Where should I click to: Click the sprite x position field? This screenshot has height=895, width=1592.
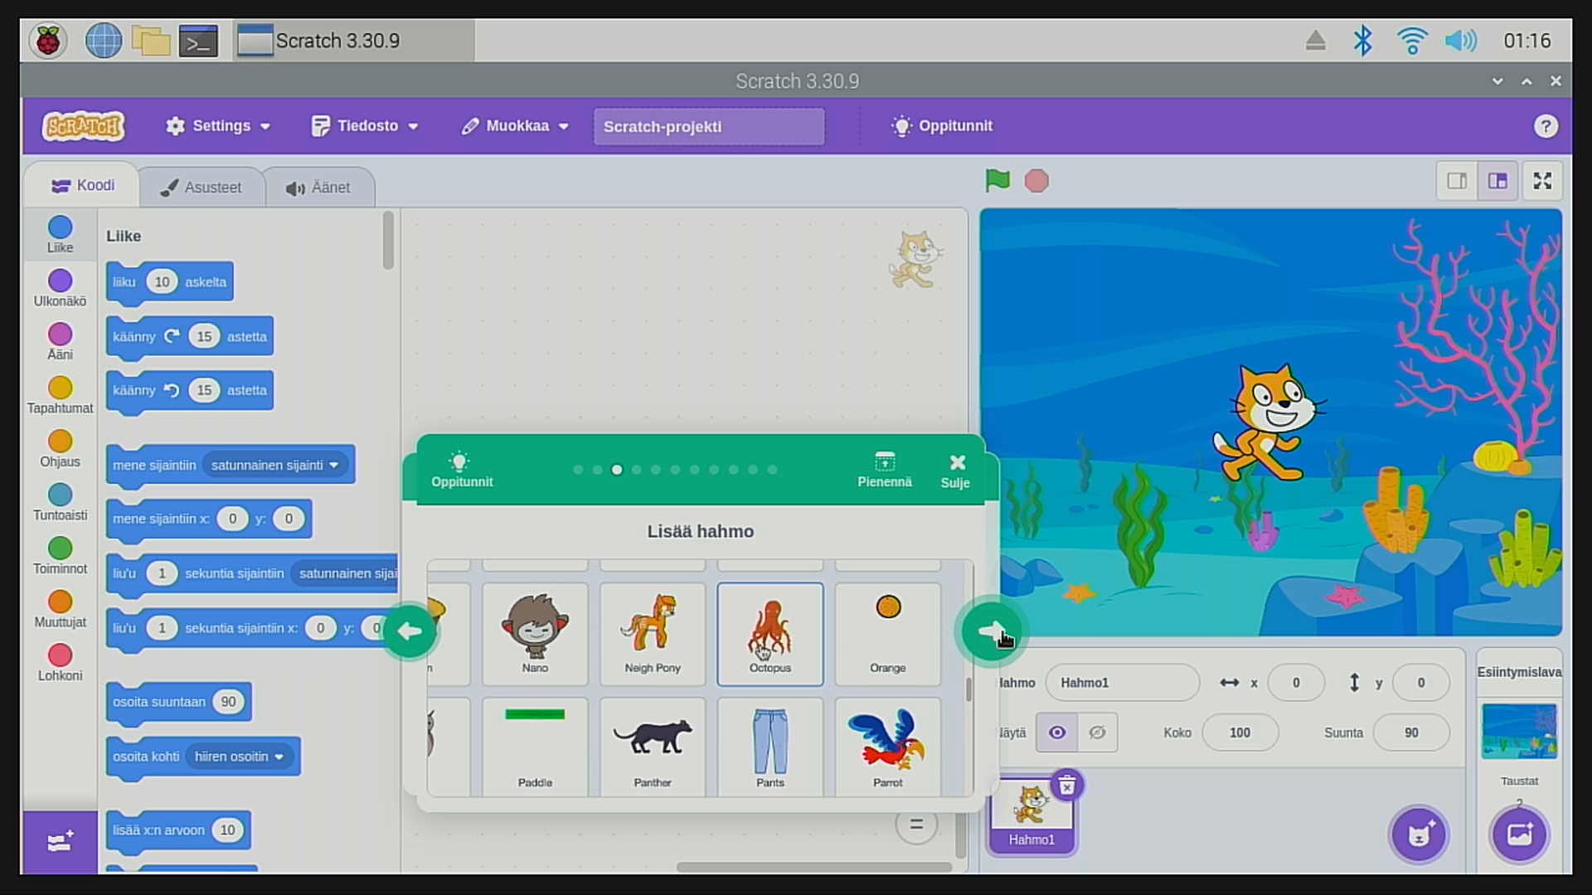pos(1296,683)
